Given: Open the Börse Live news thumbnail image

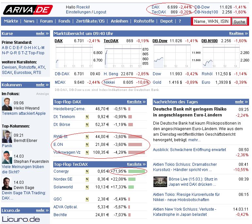Looking at the screenshot, I should (160, 182).
